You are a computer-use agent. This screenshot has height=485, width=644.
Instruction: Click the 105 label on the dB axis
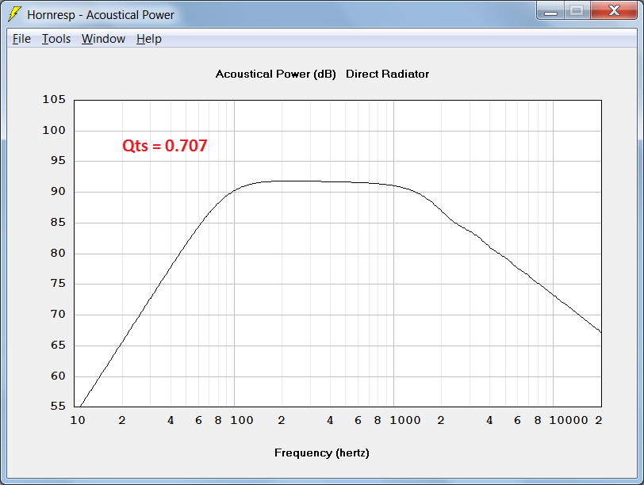[x=54, y=100]
